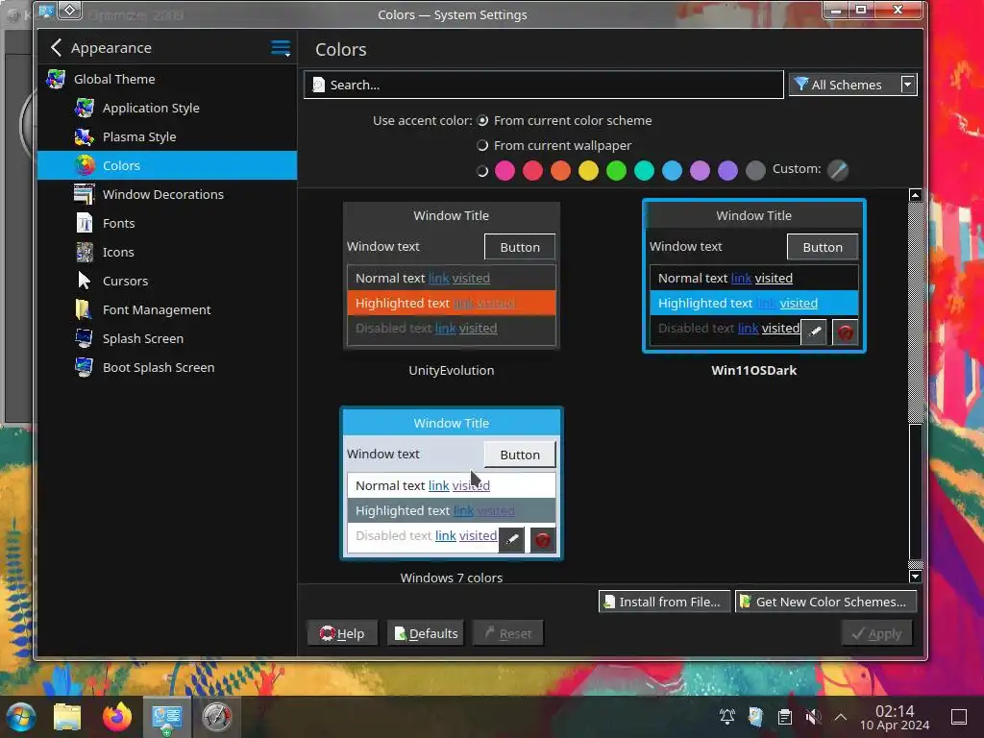Pick the yellow accent color

coord(589,170)
